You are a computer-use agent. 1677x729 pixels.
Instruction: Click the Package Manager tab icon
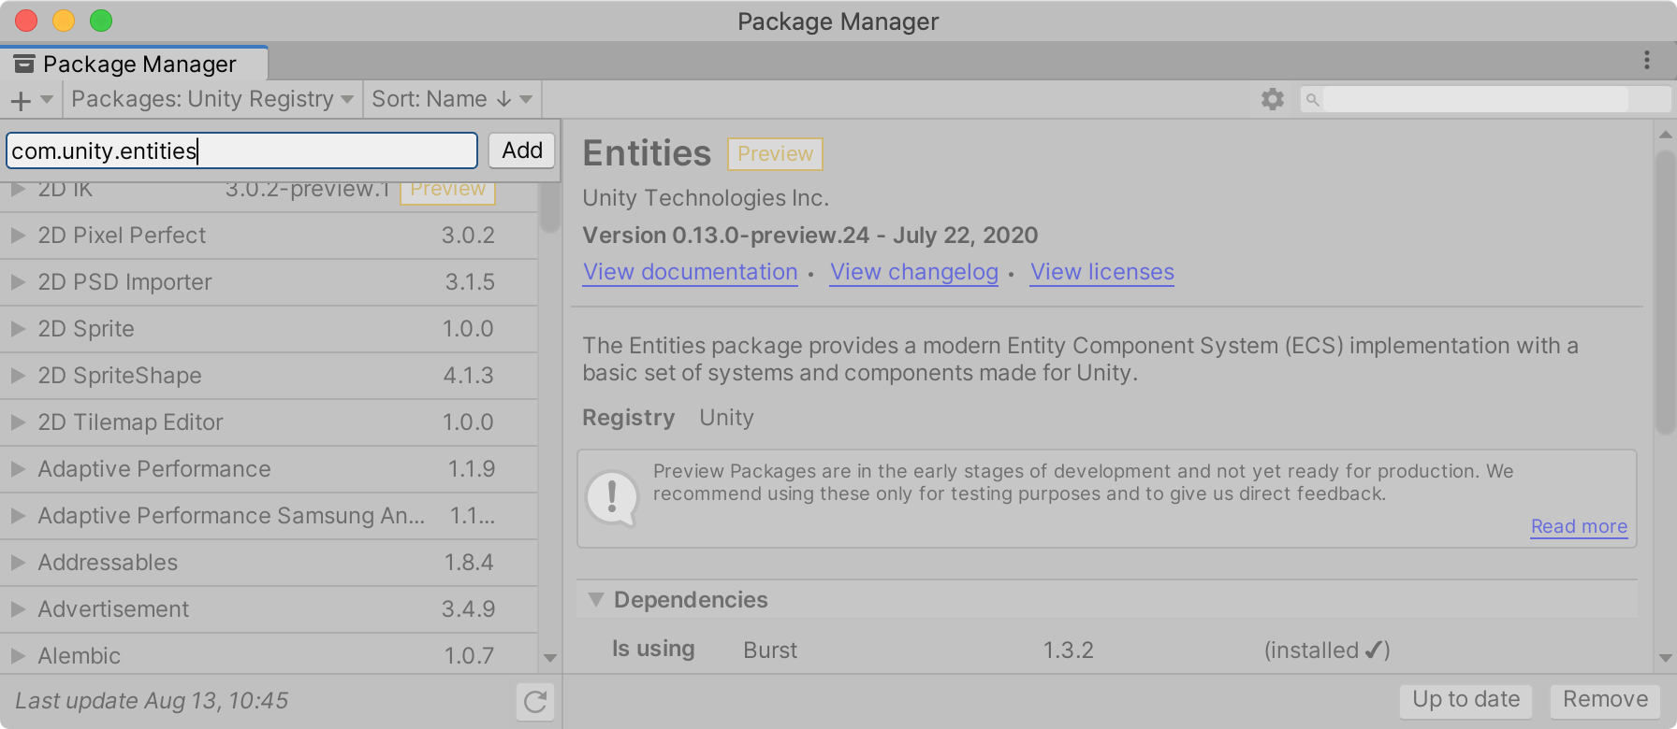pos(24,64)
